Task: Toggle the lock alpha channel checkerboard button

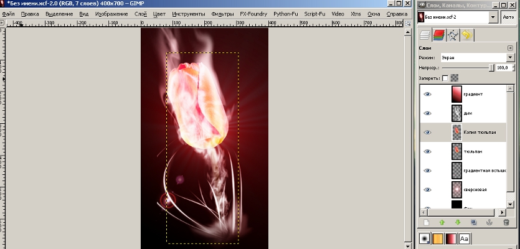Action: coord(455,78)
